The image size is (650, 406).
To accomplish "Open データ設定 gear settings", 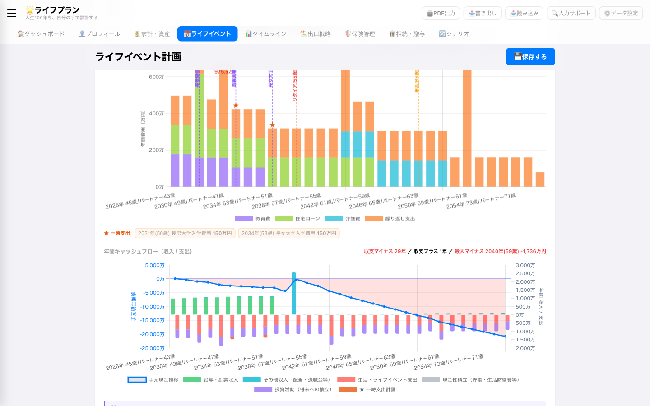I will (x=620, y=13).
